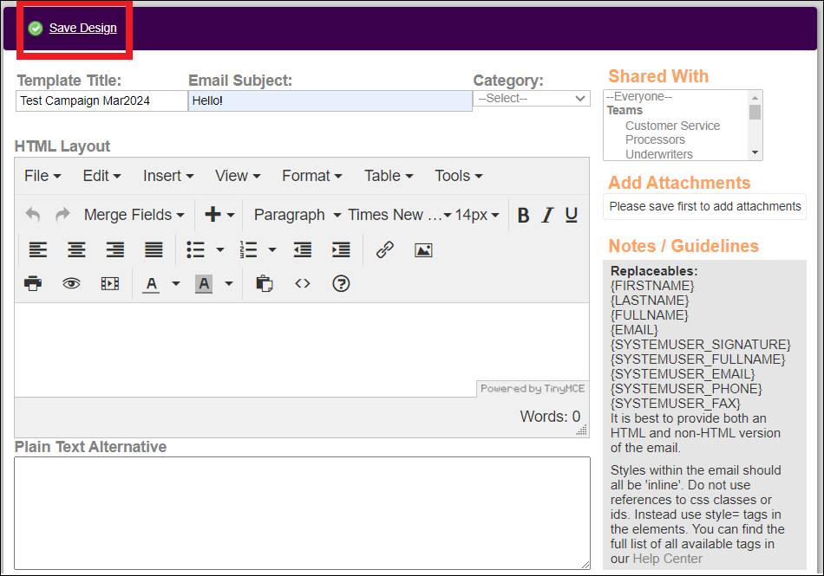Screen dimensions: 824x576
Task: Open the Format menu
Action: coord(311,176)
